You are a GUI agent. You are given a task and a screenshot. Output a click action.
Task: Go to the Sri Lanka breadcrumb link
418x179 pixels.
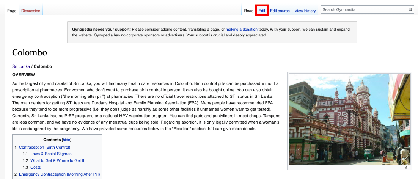click(x=21, y=66)
